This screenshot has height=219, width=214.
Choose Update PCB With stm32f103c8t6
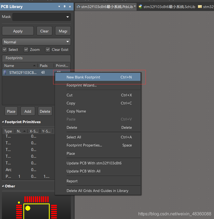click(98, 163)
